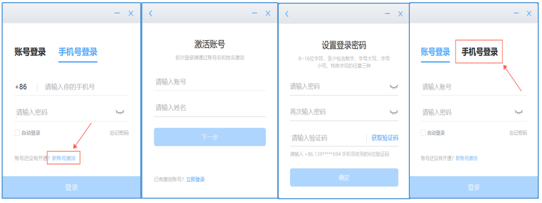Toggle visibility eye of 再次输入密码 field
The height and width of the screenshot is (203, 542).
pyautogui.click(x=394, y=112)
